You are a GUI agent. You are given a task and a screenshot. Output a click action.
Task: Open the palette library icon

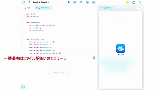pos(94,2)
